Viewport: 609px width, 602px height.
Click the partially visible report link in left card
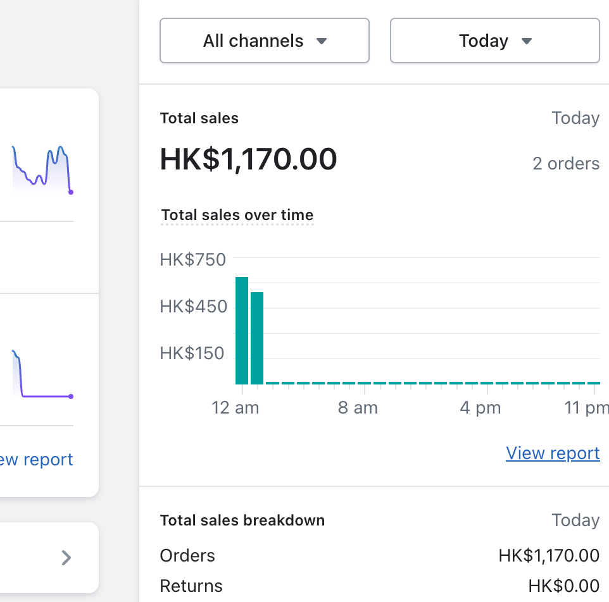[x=37, y=460]
